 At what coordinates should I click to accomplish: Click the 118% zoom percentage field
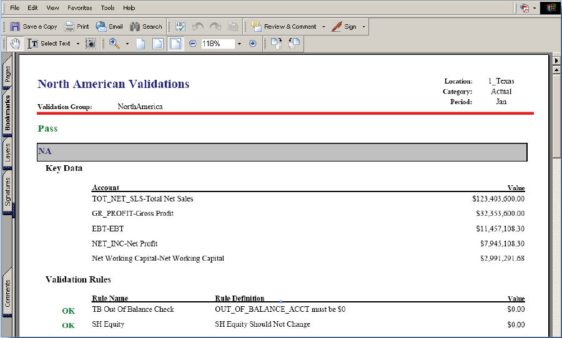[217, 44]
